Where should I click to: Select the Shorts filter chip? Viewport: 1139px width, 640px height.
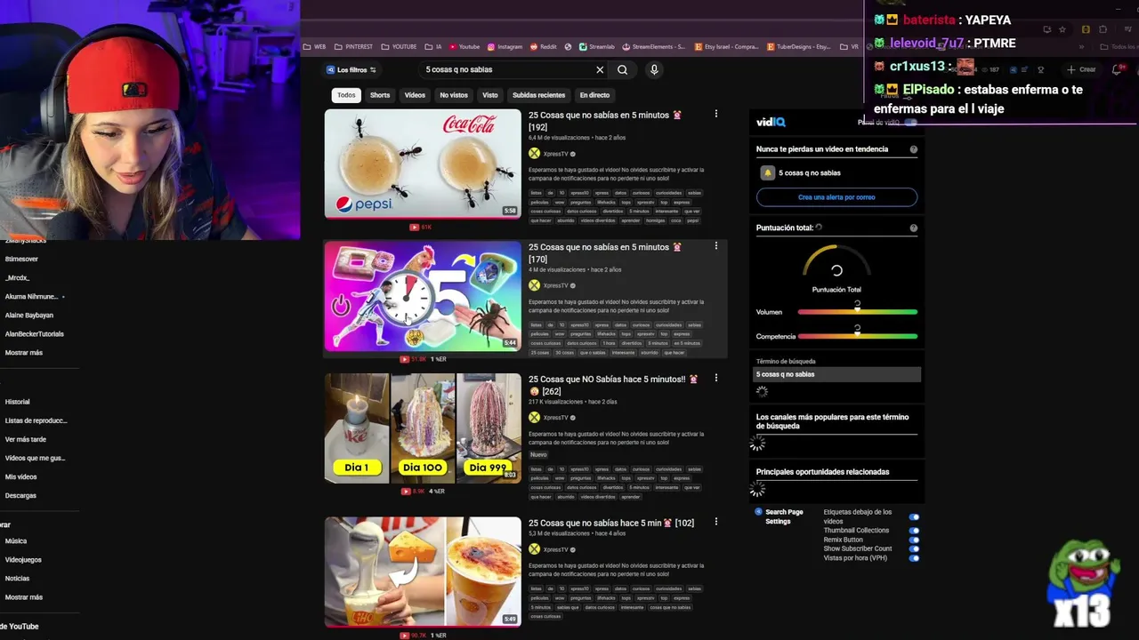[380, 95]
